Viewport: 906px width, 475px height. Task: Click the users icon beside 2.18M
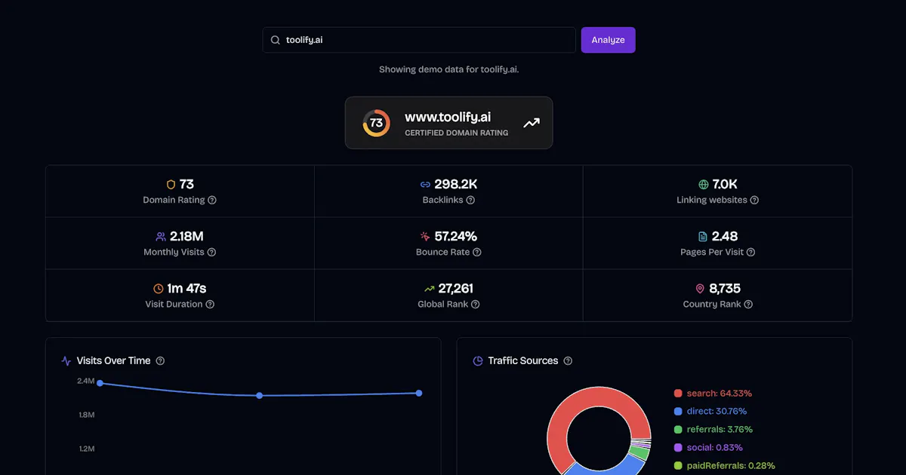coord(160,236)
